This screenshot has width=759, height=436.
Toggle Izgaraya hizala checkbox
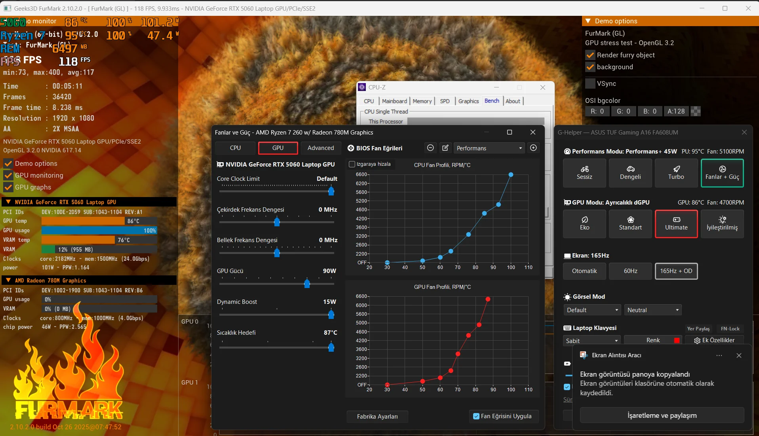(352, 164)
